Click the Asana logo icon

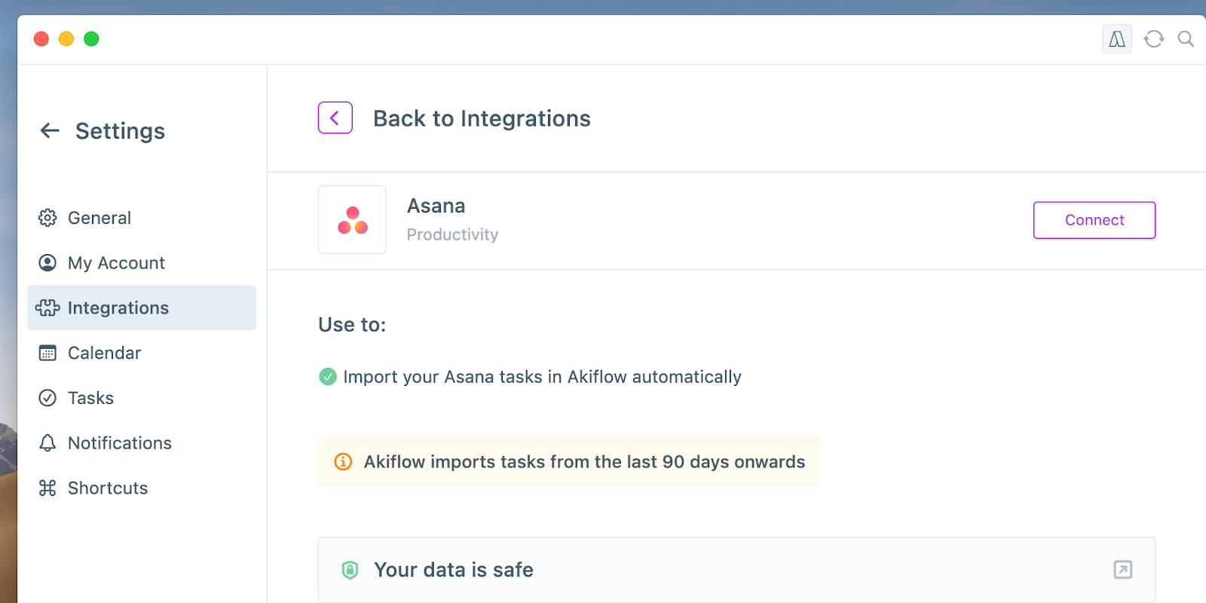pyautogui.click(x=352, y=220)
